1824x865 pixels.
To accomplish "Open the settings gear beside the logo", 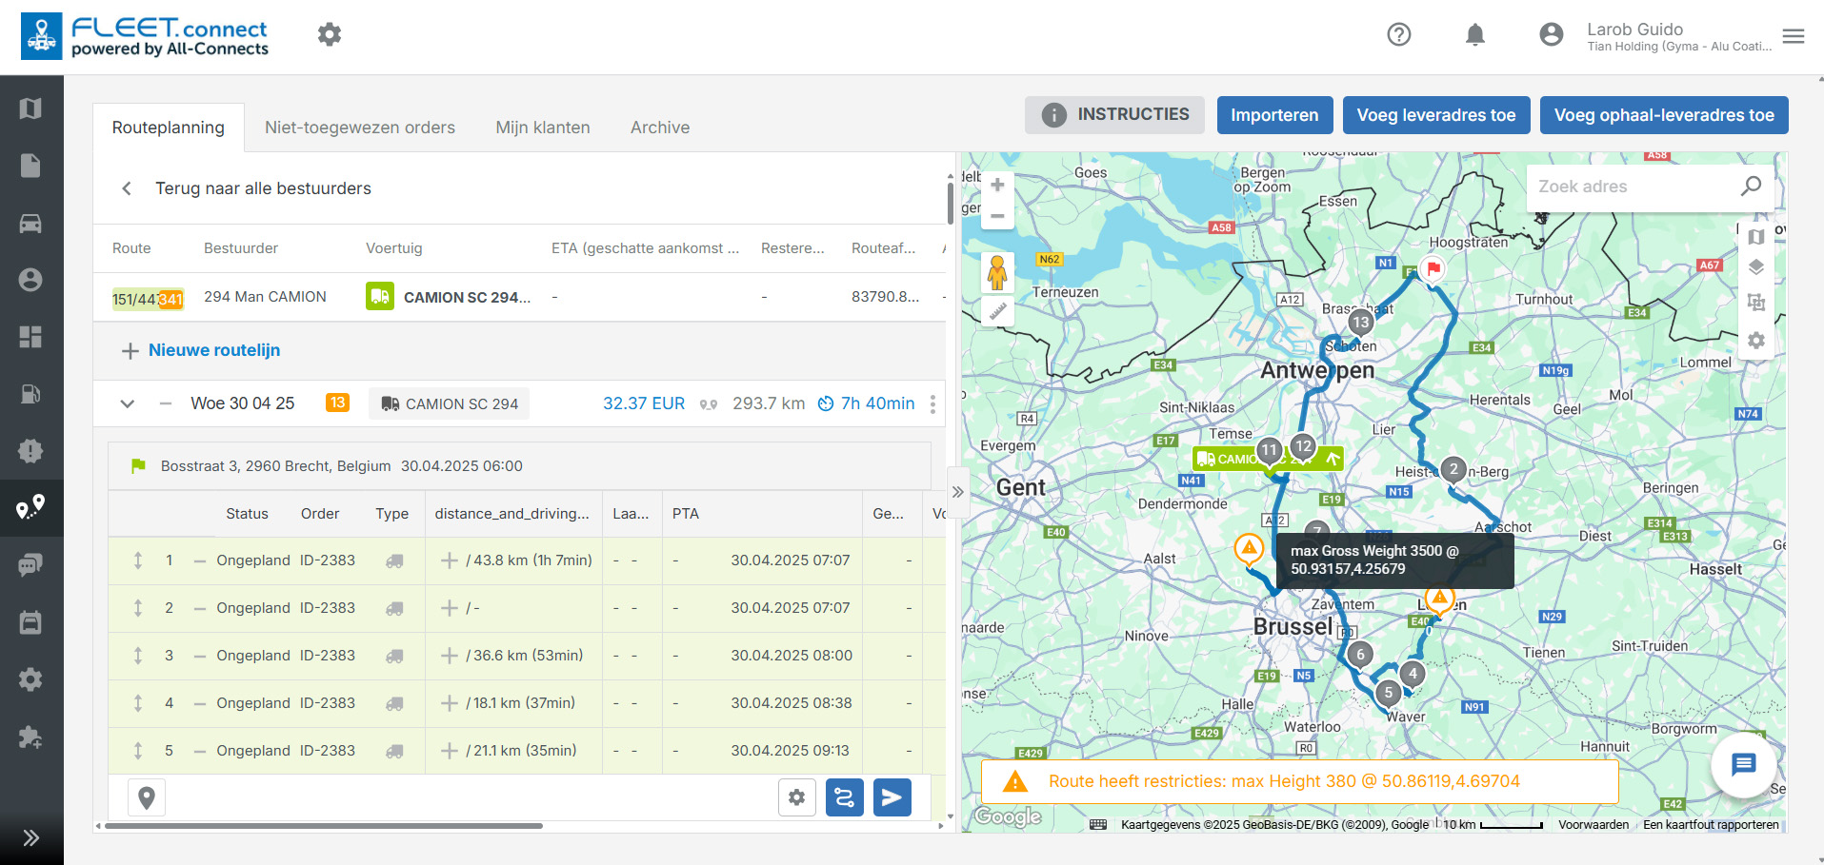I will click(x=330, y=34).
